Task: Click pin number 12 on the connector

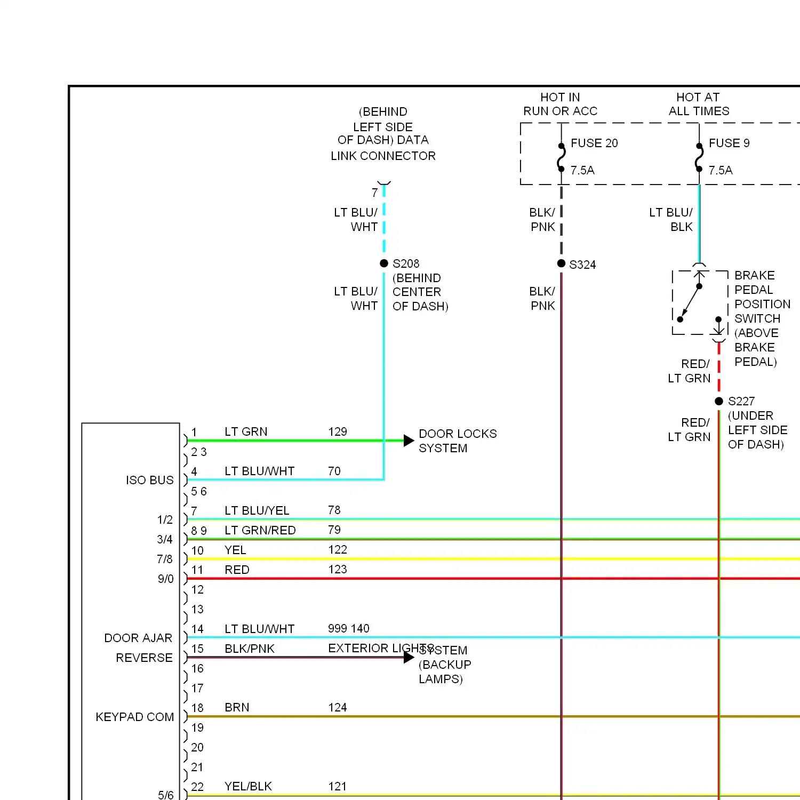Action: pyautogui.click(x=197, y=589)
